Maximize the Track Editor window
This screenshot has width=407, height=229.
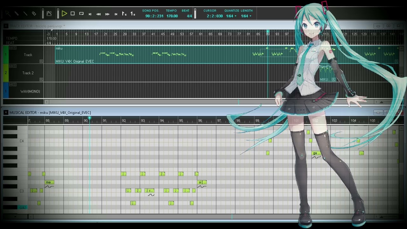388,26
